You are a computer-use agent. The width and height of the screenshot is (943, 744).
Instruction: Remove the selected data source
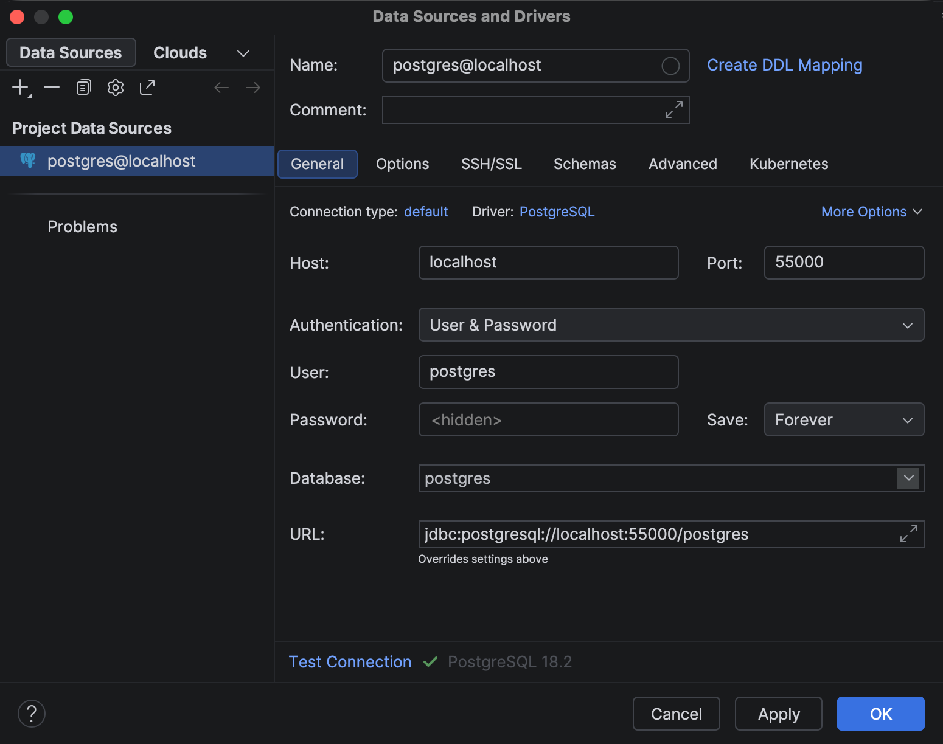coord(52,88)
